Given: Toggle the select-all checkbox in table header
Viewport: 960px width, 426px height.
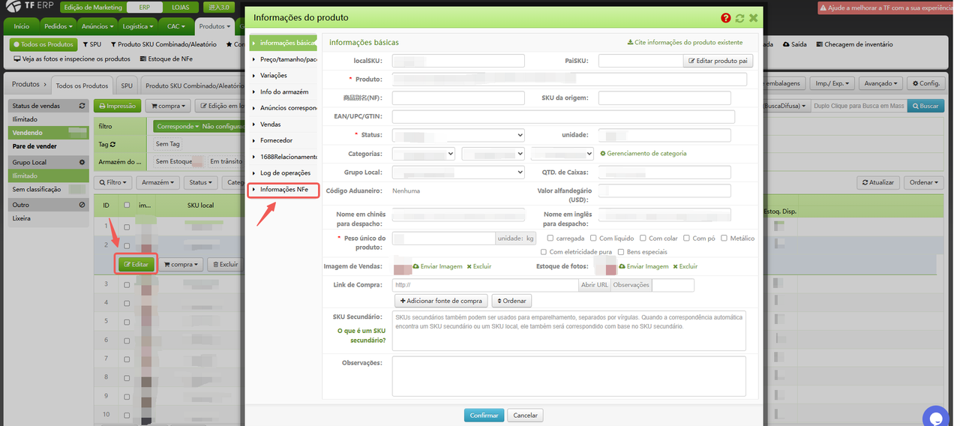Looking at the screenshot, I should [x=127, y=205].
